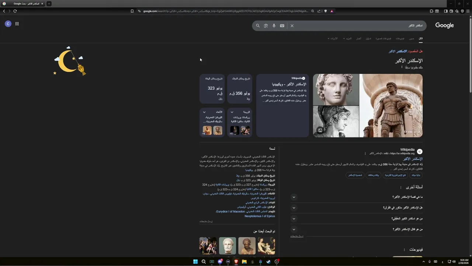Click Brave Shields lion icon in address bar
The height and width of the screenshot is (266, 472).
[326, 11]
